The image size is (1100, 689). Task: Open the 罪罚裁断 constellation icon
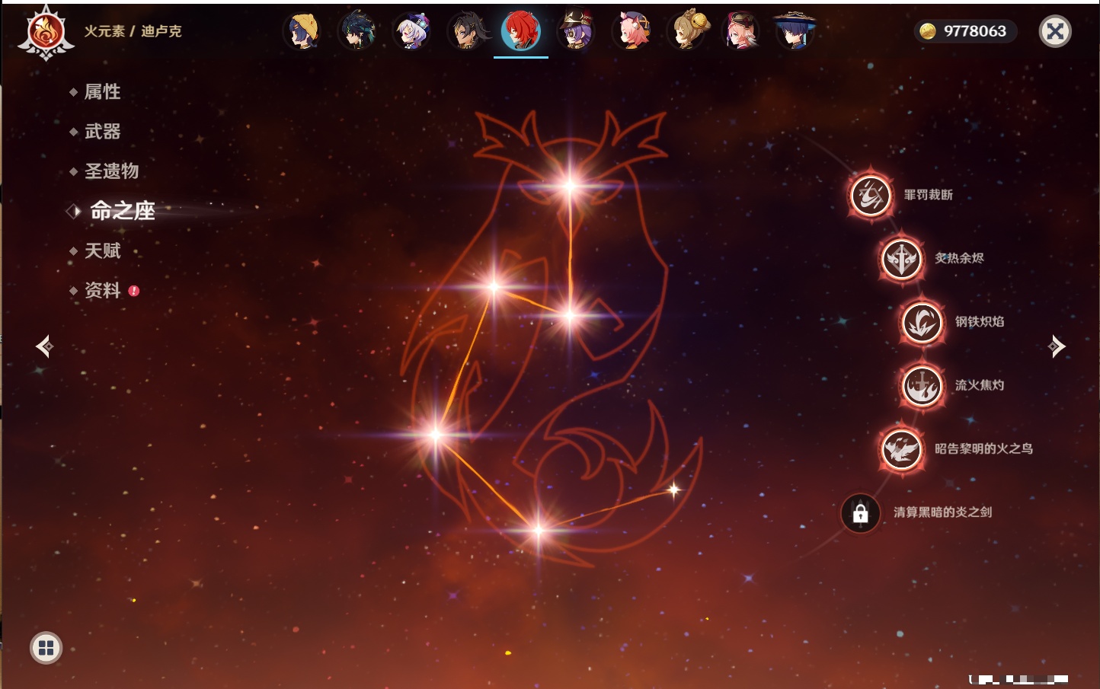[x=871, y=196]
